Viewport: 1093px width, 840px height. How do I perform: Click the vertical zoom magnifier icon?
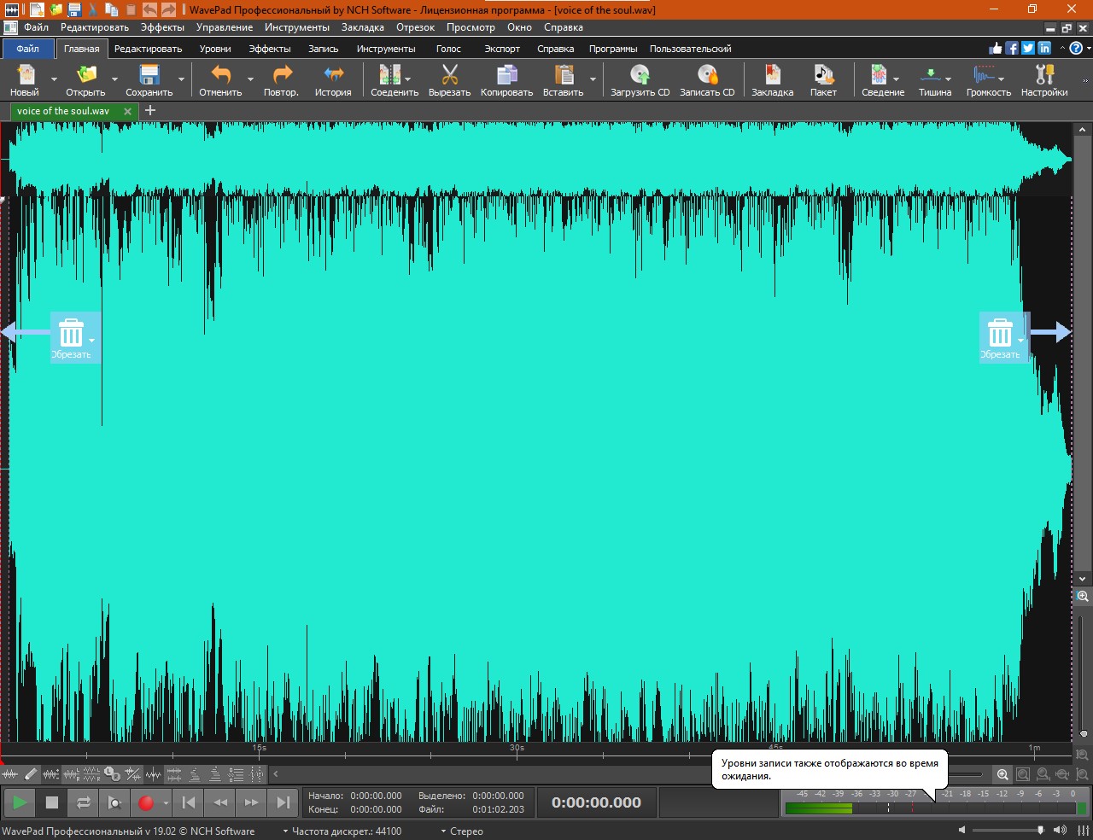[1083, 597]
